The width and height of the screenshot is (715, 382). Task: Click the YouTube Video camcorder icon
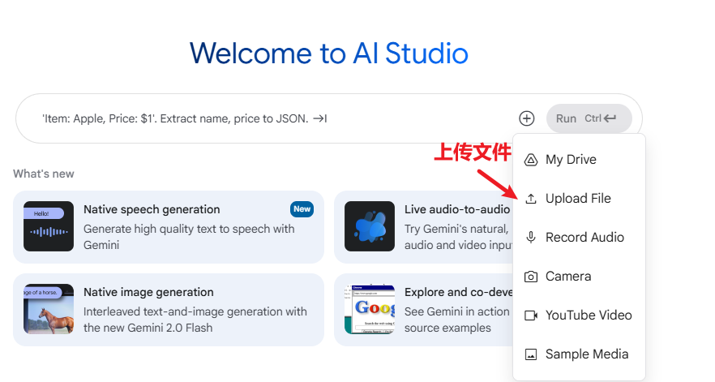click(x=531, y=315)
